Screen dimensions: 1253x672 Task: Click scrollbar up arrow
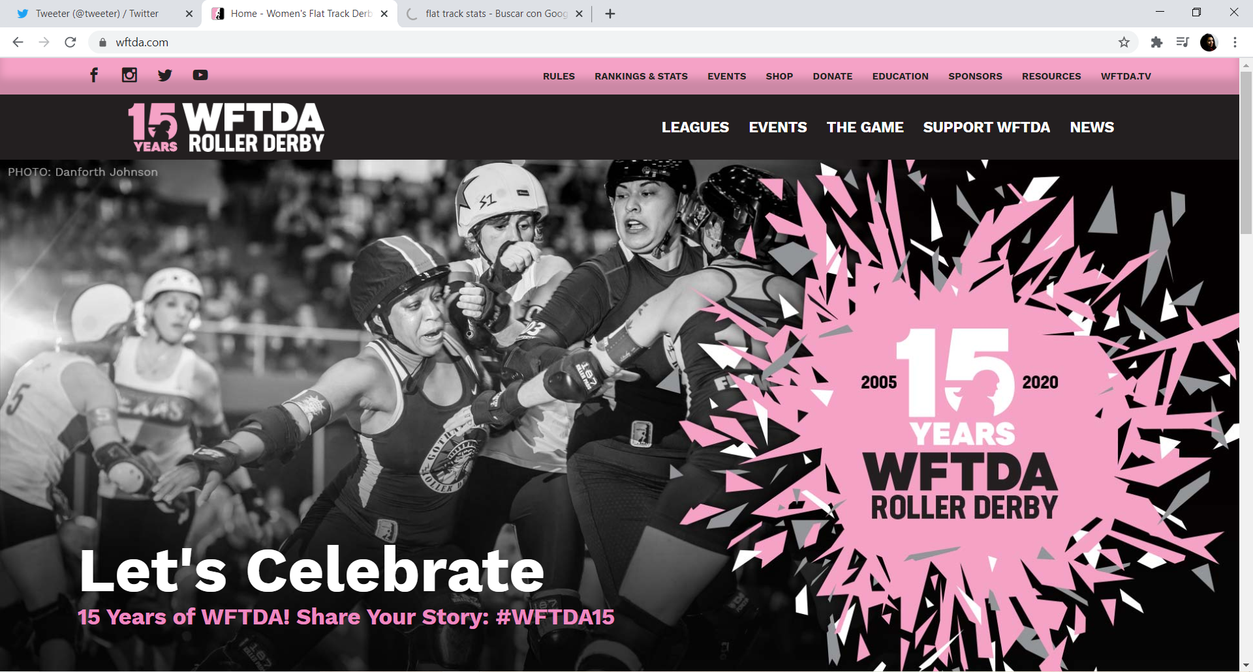coord(1246,65)
